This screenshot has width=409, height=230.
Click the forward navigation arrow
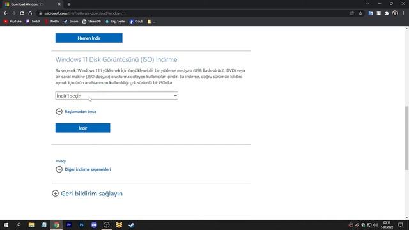tap(13, 13)
